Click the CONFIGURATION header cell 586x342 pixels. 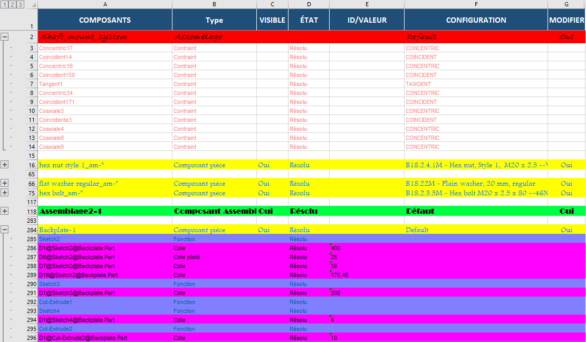(x=476, y=20)
